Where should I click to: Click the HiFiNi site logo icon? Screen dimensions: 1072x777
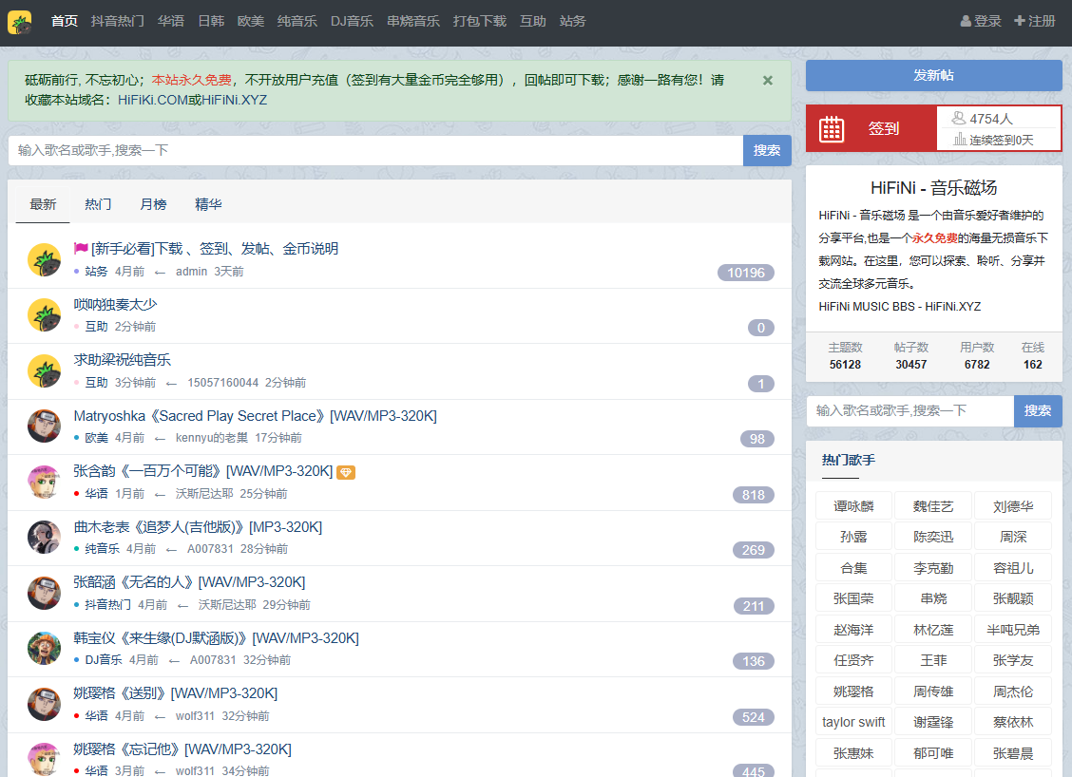point(19,21)
